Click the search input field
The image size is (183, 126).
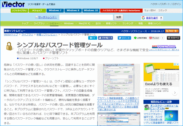(x=86, y=17)
